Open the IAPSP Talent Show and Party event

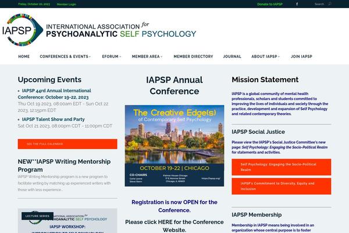53,119
